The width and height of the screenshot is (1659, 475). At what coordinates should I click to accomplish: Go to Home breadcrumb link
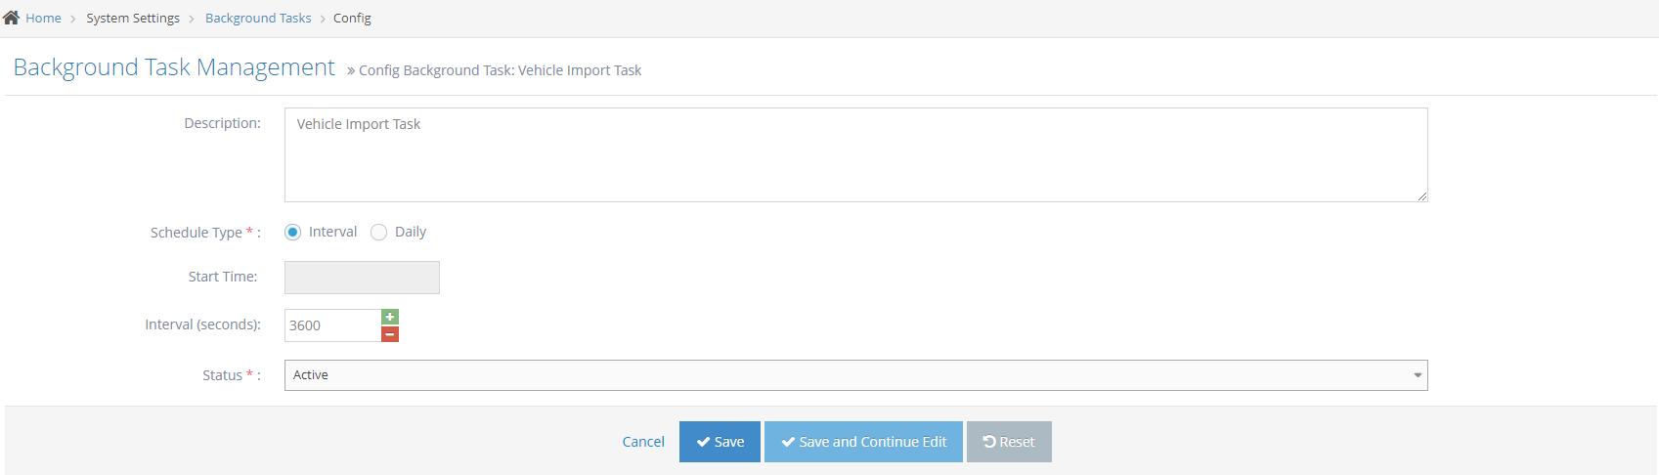[x=43, y=19]
